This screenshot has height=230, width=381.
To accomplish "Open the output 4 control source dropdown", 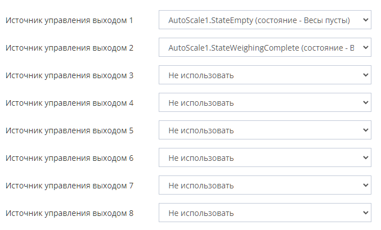I will coord(265,103).
